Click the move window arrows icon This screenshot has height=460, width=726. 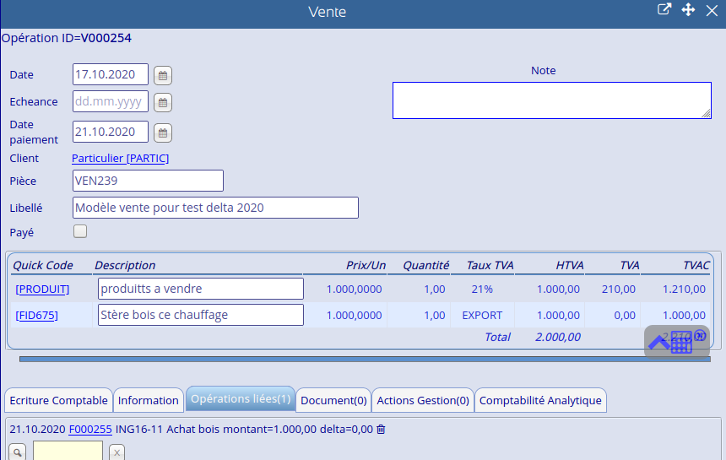click(688, 10)
